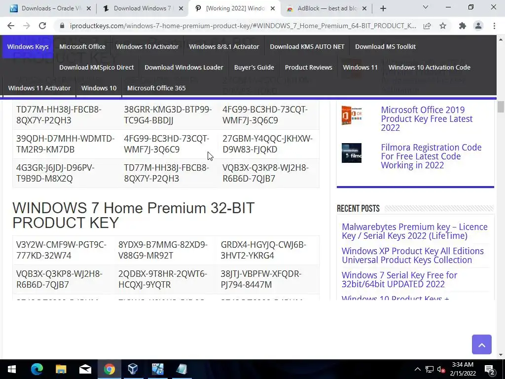This screenshot has width=505, height=379.
Task: Click key 4G3GR-J6JDJ-D96PV-T9B9D-M8X2Q
Action: coord(55,173)
